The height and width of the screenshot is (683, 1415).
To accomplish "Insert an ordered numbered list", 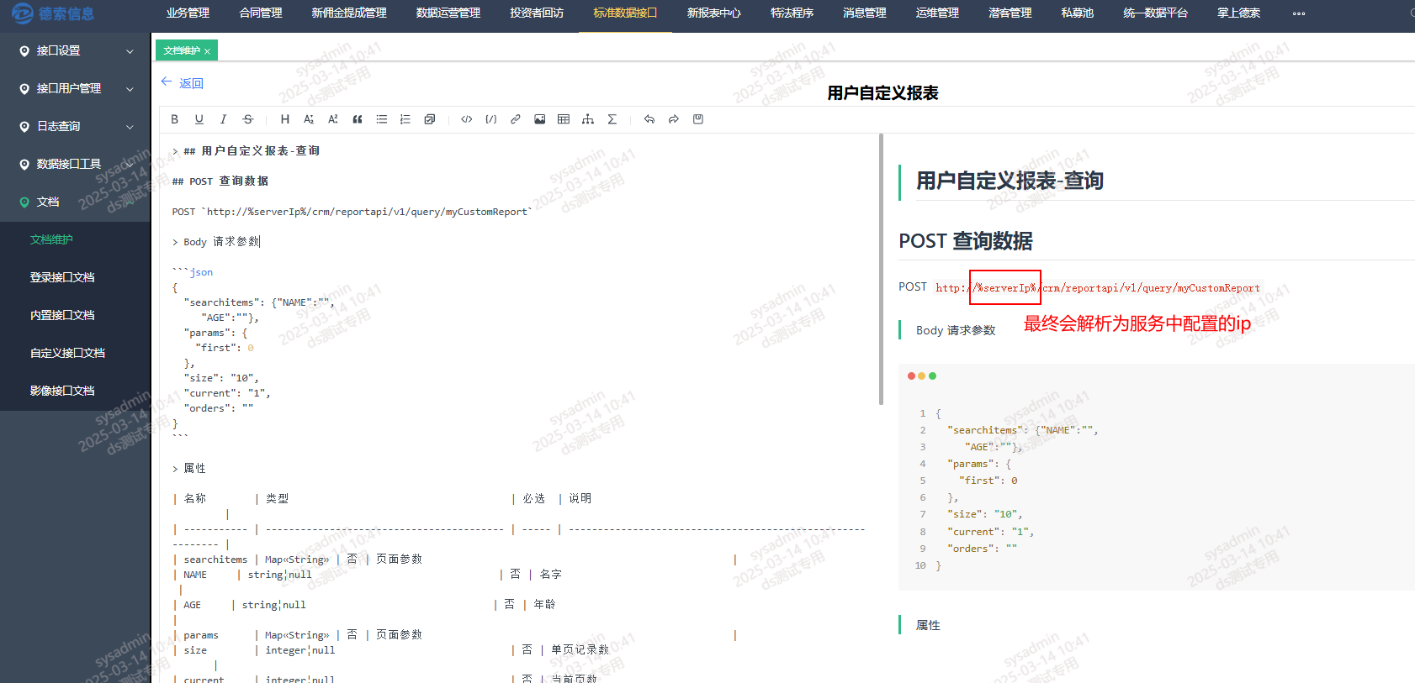I will [405, 119].
